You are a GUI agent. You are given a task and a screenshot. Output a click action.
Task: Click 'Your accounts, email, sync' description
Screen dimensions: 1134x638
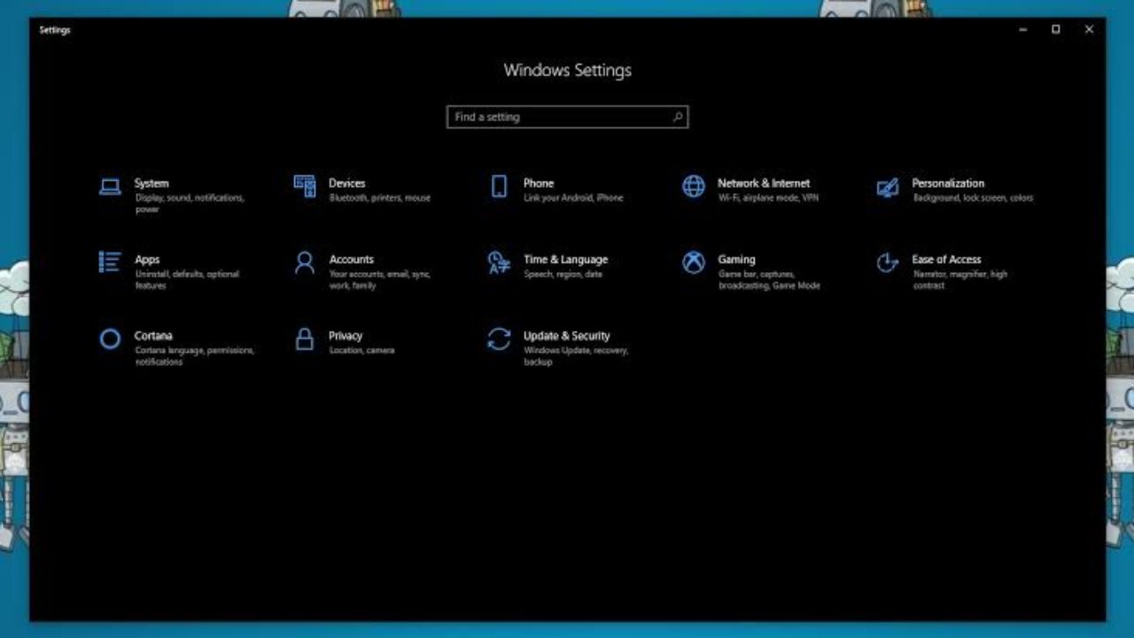click(380, 280)
